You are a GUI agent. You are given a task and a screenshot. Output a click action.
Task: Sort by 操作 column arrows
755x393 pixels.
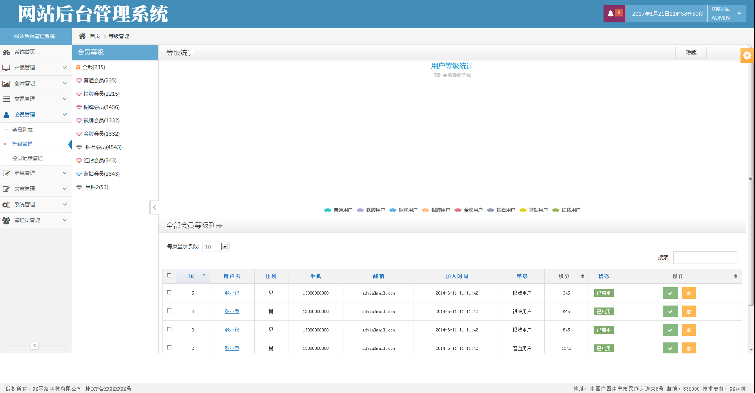pos(735,276)
